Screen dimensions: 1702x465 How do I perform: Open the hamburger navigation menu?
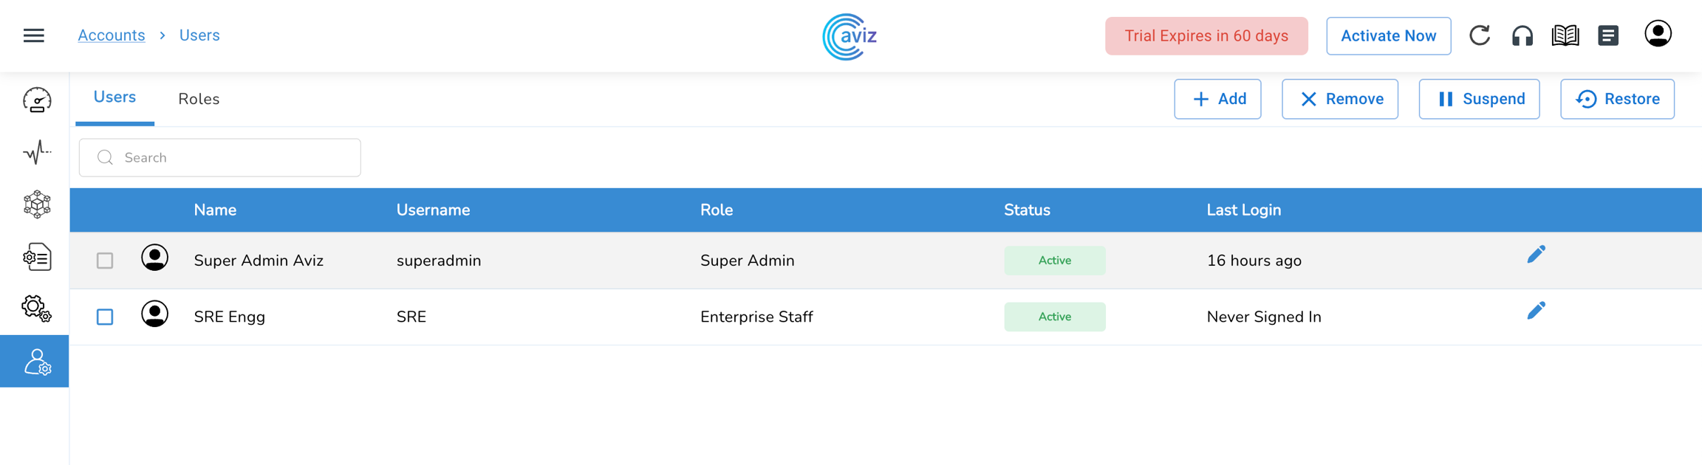(x=34, y=35)
